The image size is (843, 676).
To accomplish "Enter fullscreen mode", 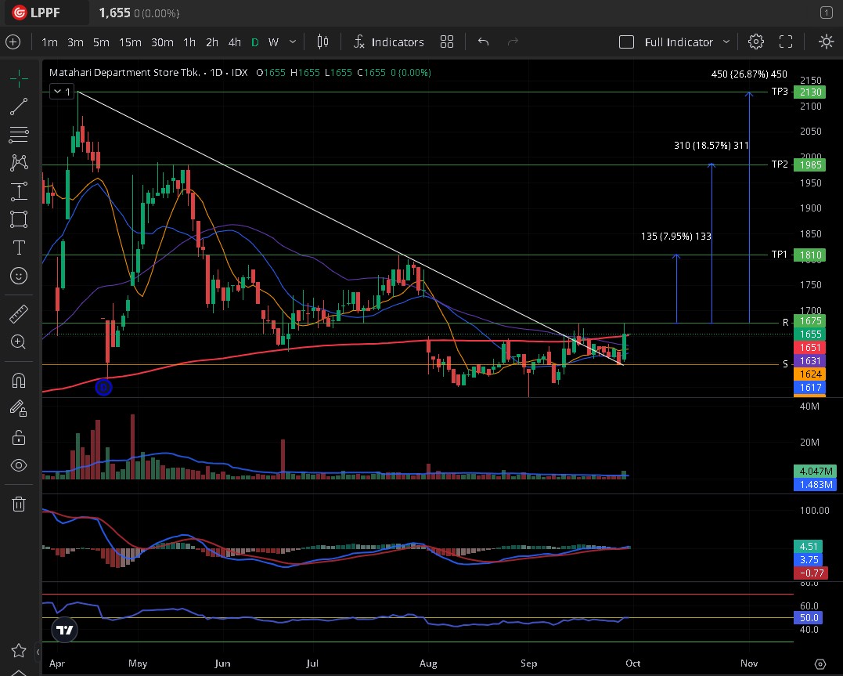I will click(786, 42).
